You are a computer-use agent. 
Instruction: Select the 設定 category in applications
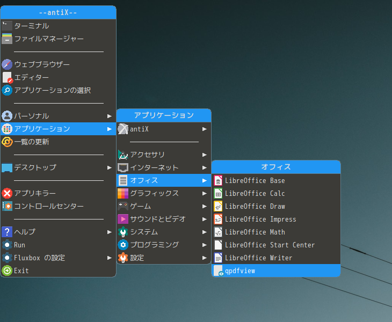pos(164,258)
